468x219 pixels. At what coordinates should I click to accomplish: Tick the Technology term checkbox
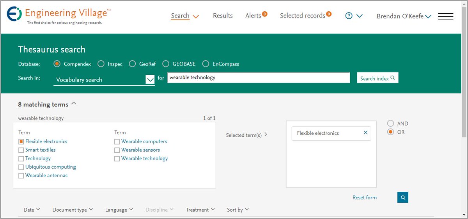21,159
